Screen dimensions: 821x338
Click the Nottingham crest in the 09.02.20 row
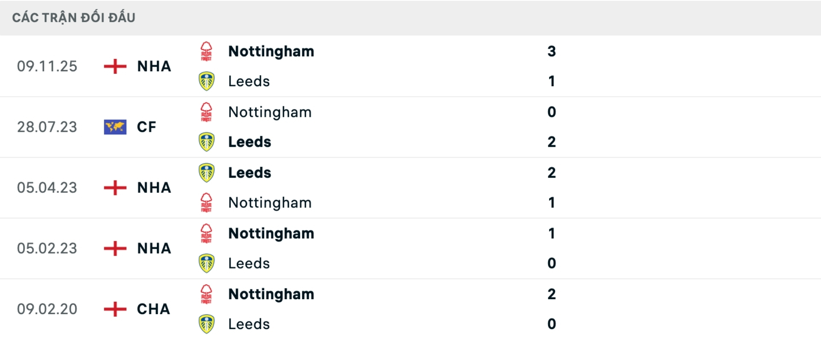[207, 294]
